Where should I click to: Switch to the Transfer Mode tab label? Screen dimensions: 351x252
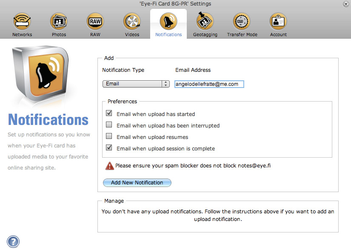pos(242,35)
